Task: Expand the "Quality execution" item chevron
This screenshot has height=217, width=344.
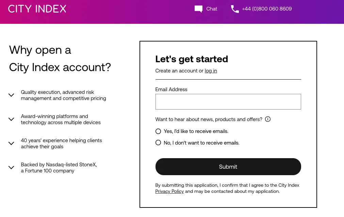Action: point(11,95)
